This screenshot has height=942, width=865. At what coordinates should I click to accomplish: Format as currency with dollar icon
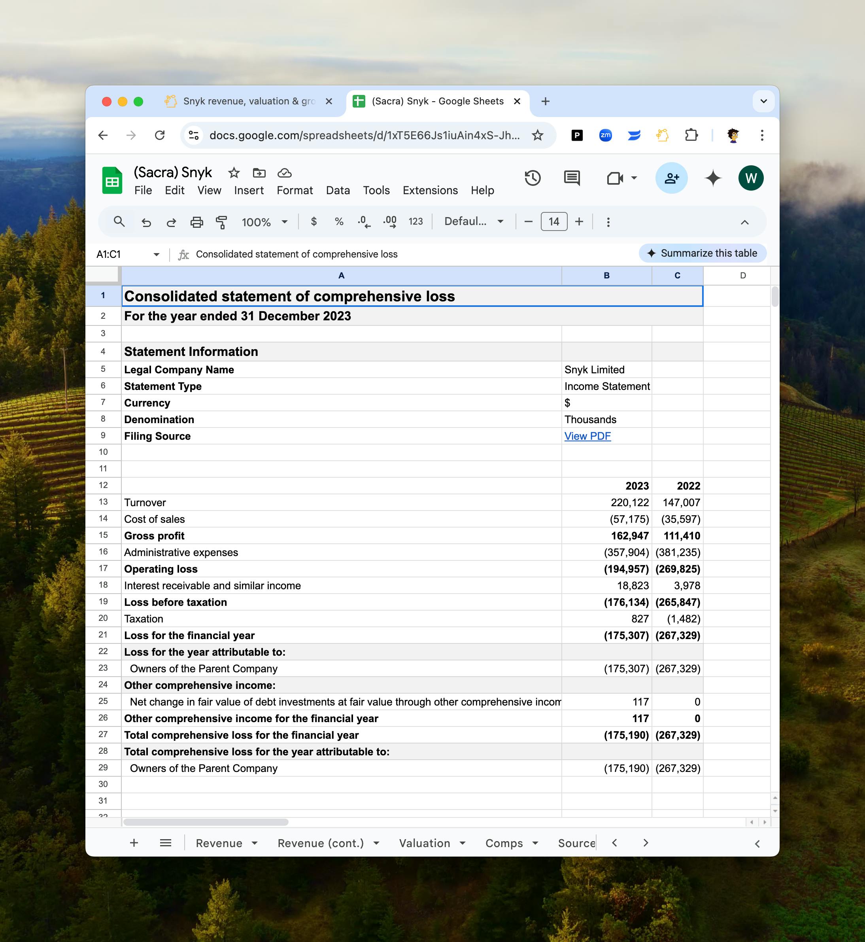pyautogui.click(x=314, y=221)
